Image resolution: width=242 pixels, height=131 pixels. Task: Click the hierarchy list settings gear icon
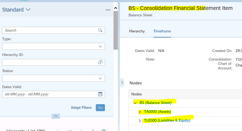point(104,130)
